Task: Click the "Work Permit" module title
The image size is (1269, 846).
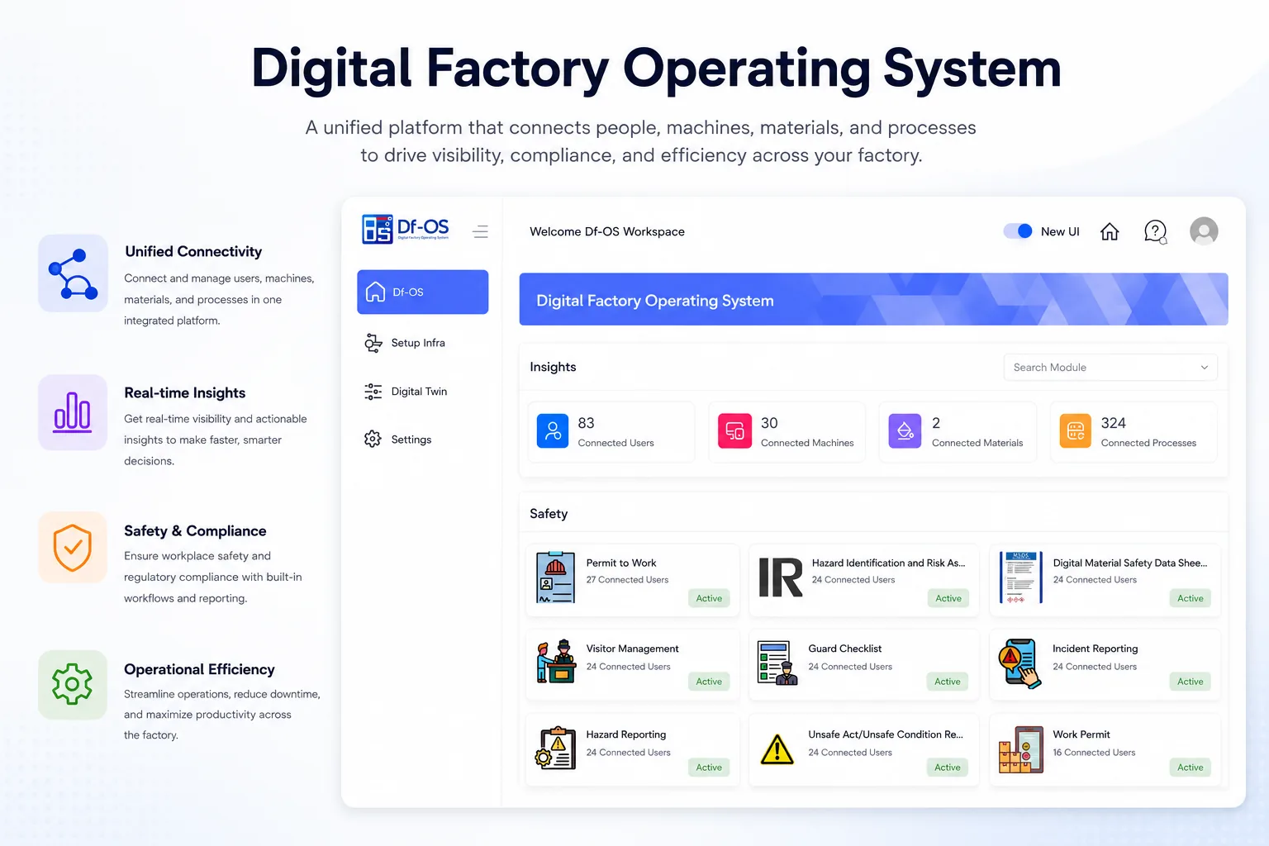Action: (x=1081, y=734)
